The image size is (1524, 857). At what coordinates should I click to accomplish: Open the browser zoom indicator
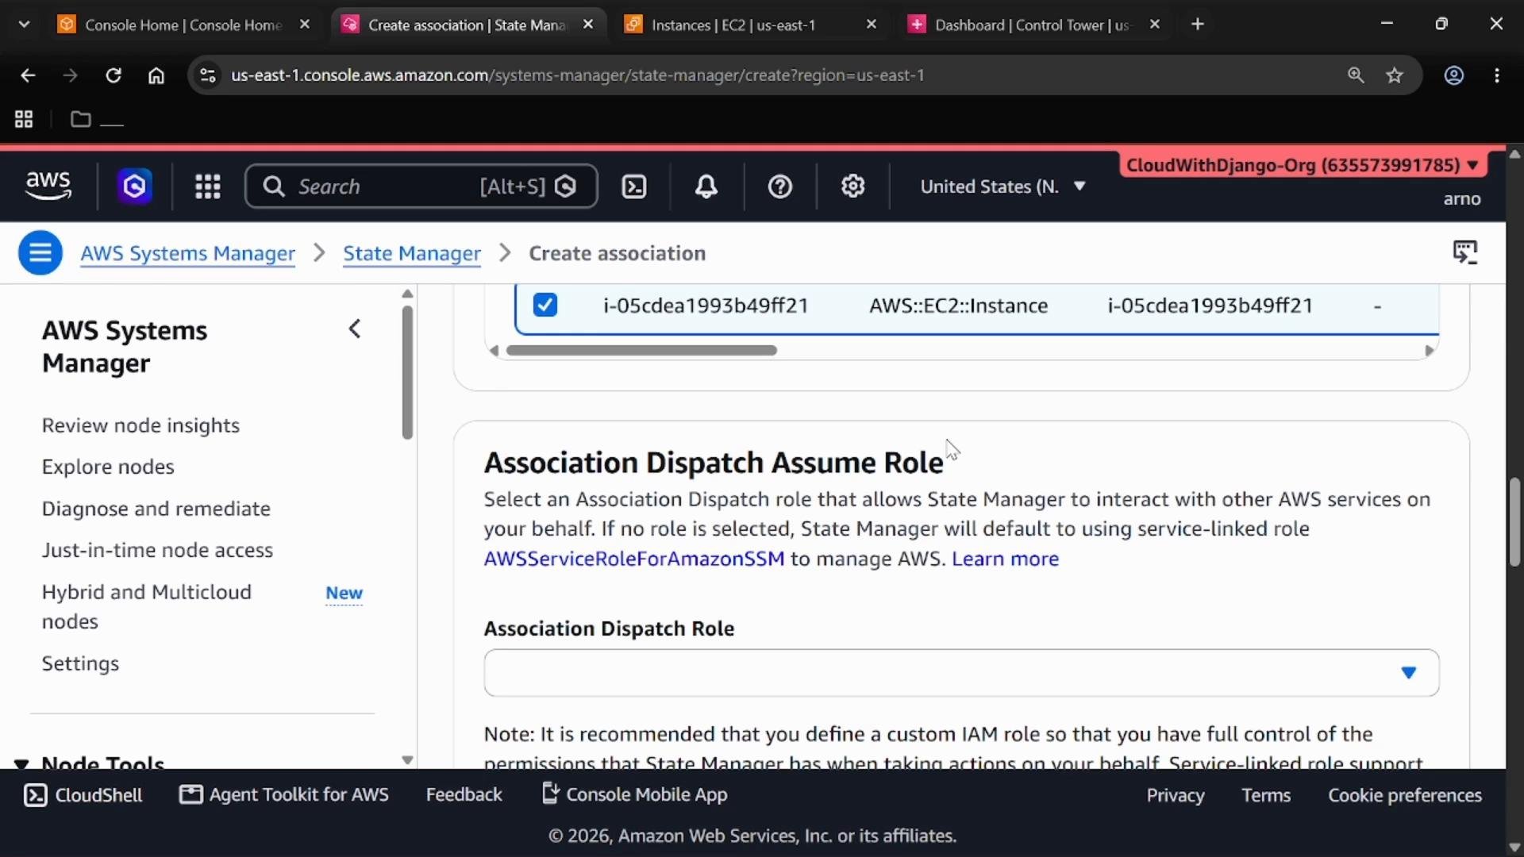click(1356, 75)
